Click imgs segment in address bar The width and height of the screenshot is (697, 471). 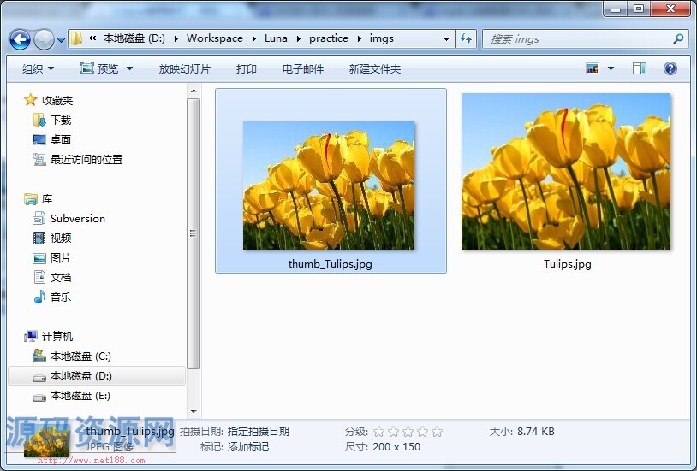click(381, 38)
